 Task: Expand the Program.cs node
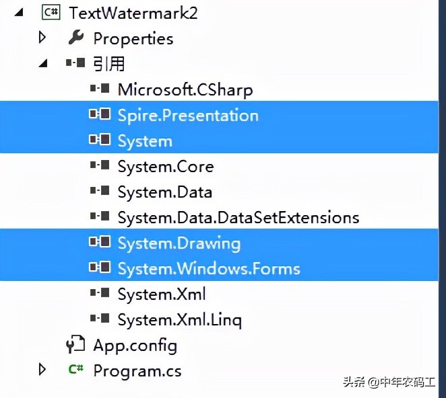pos(42,370)
